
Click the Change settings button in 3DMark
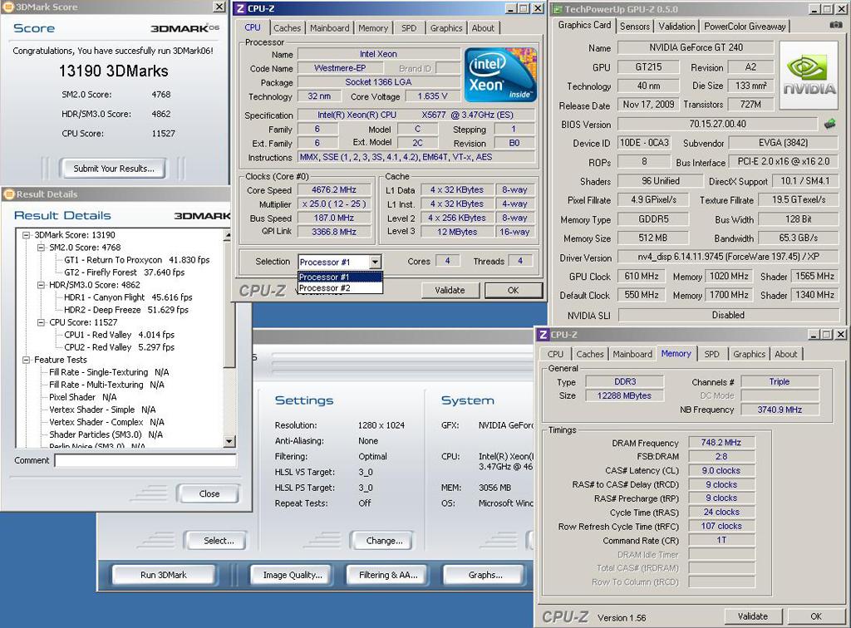point(384,541)
